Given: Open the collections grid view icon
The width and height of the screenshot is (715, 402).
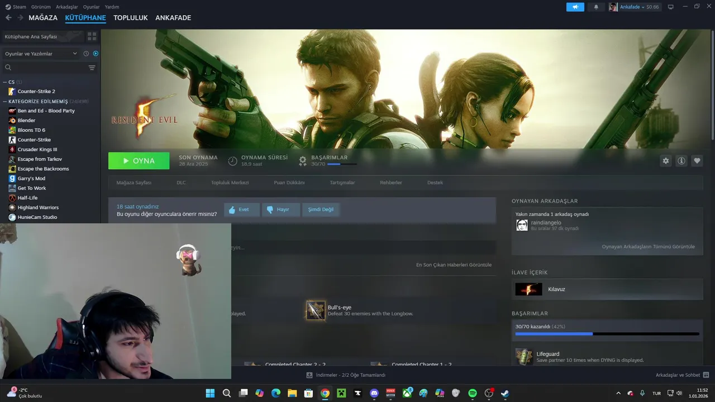Looking at the screenshot, I should tap(92, 36).
